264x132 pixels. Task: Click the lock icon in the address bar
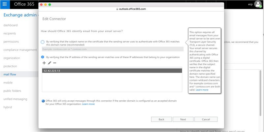tap(117, 9)
